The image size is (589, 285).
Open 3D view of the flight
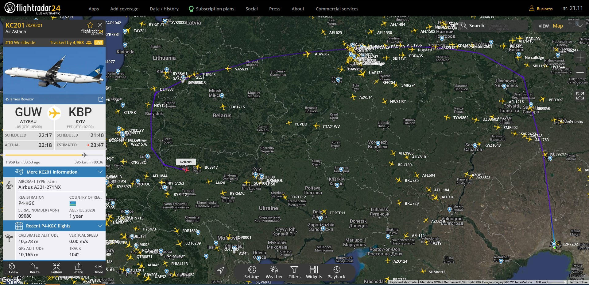[12, 268]
